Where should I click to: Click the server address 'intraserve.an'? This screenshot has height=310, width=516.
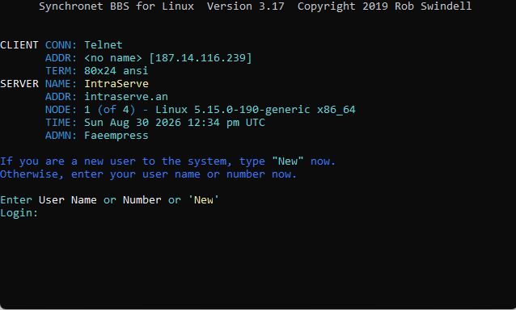126,97
